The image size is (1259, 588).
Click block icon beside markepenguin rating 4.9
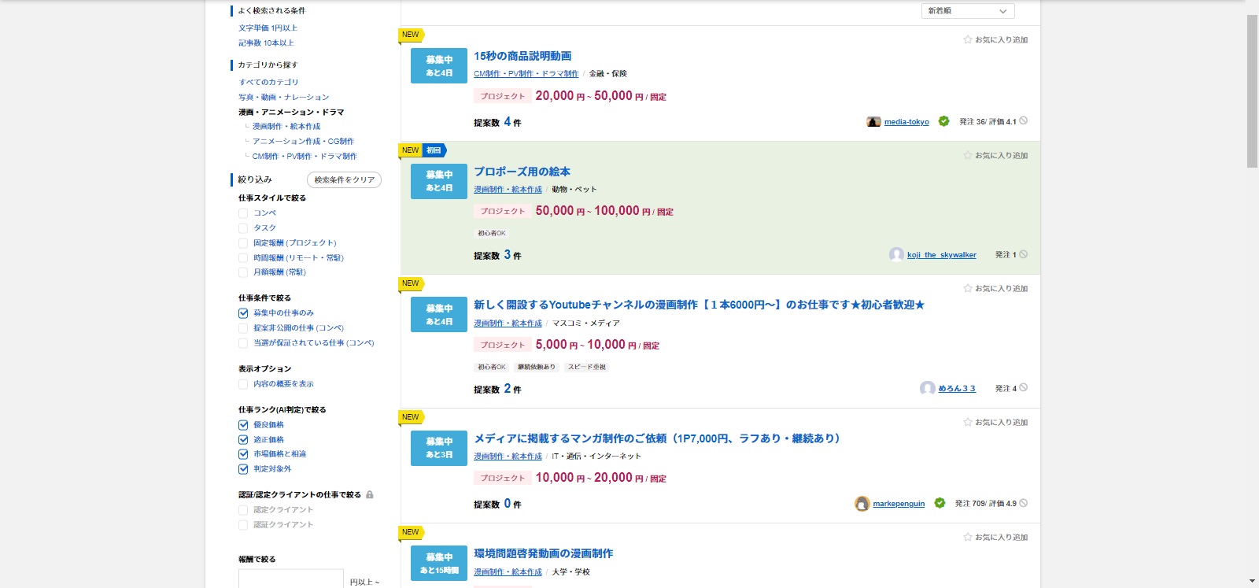(x=1024, y=503)
